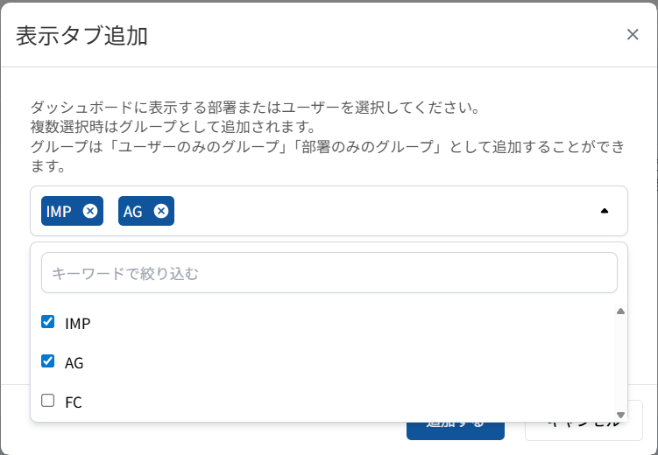Select the FC option label in list

point(74,402)
